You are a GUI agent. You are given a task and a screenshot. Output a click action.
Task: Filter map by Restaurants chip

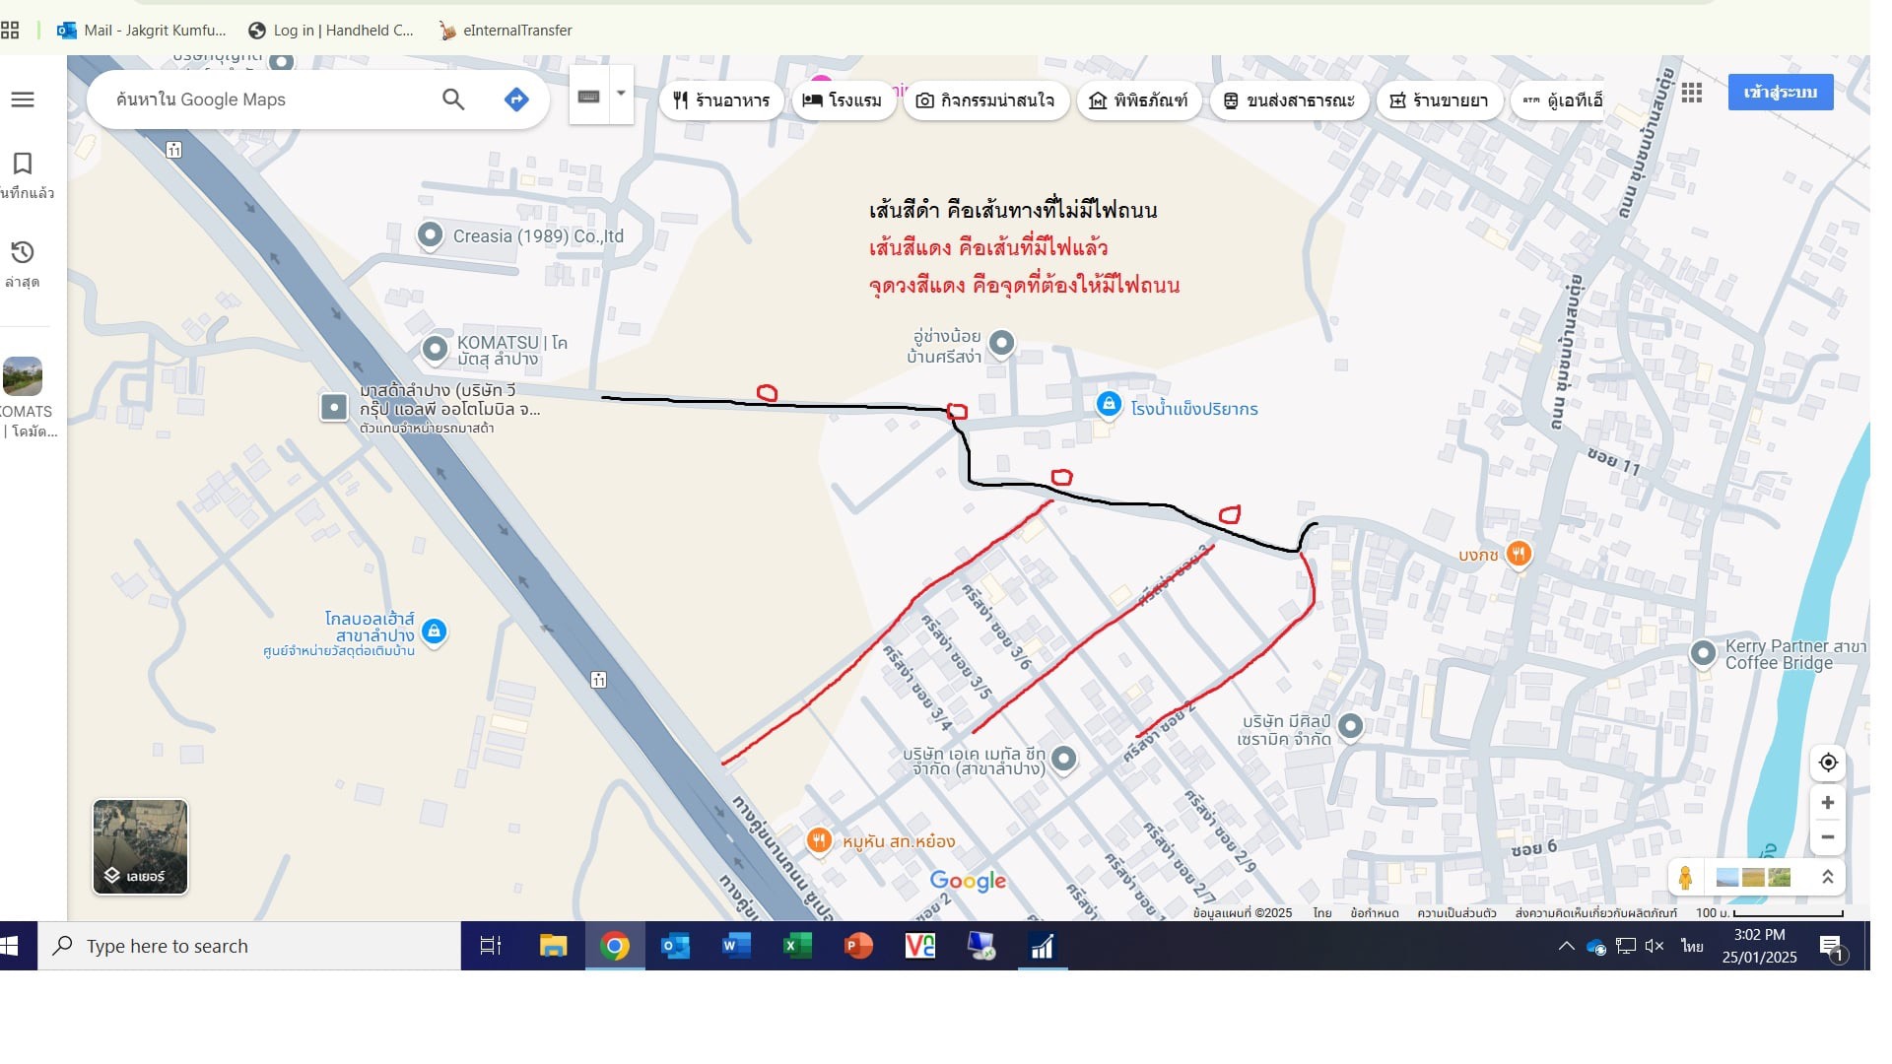click(721, 100)
